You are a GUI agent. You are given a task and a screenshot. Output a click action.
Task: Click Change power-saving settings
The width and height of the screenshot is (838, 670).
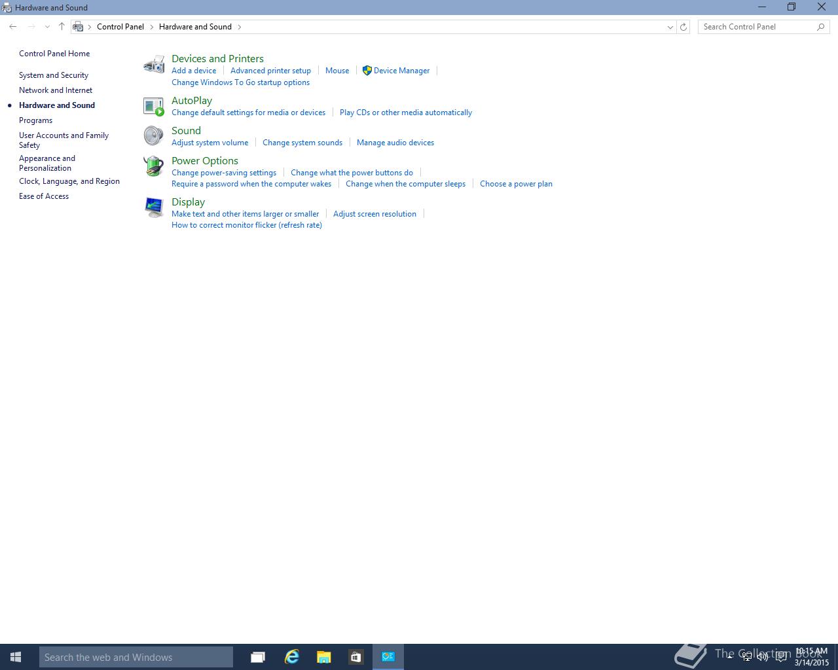[224, 173]
